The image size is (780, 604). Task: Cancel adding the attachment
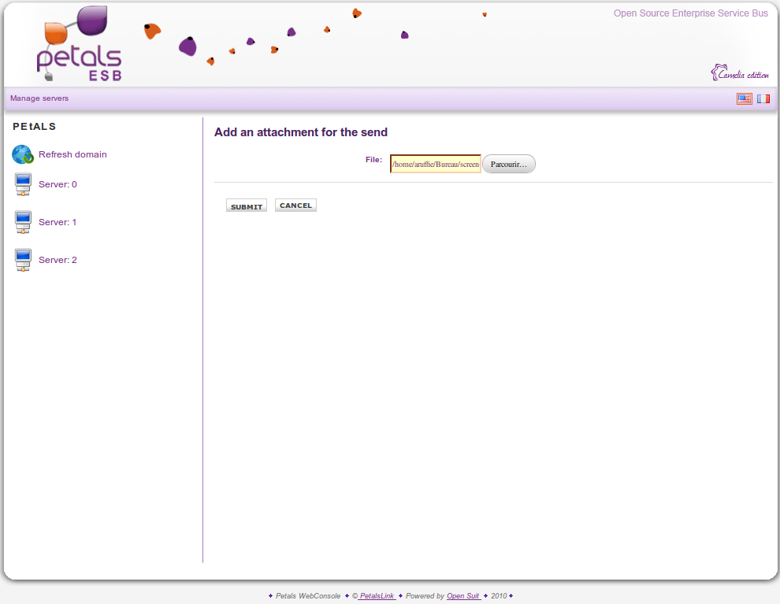[295, 206]
